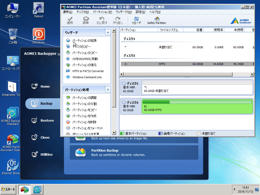Open Utilities in AOMEI Backupper sidebar
This screenshot has width=260, height=195.
point(42,154)
